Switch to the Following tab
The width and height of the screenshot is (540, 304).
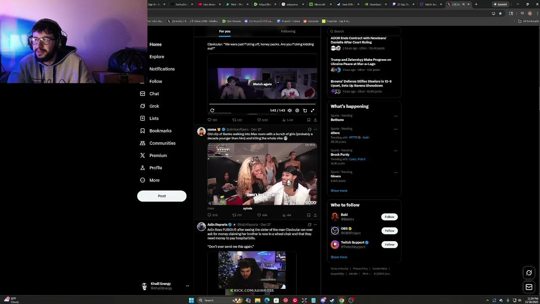coord(288,31)
